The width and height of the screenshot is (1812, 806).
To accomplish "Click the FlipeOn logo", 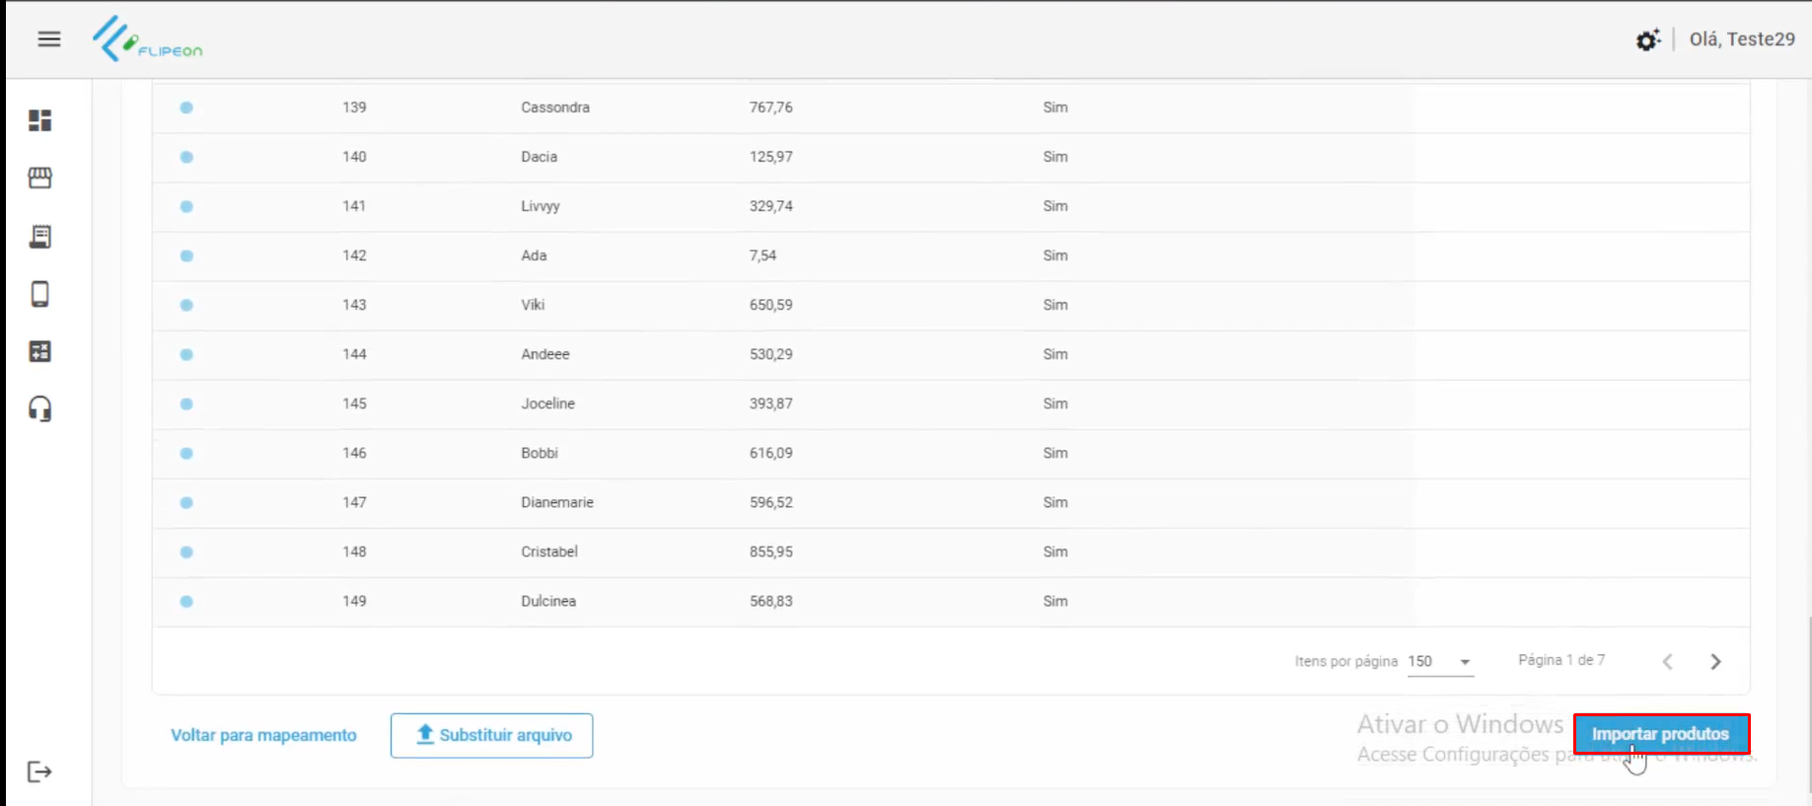I will coord(147,39).
